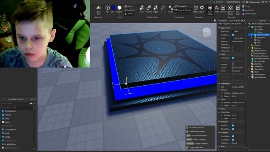
Task: Click the view selector cube in viewport
Action: (207, 32)
